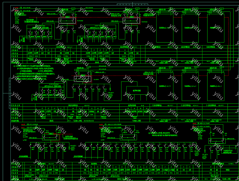Select the small labeled box in the drawing center

[x=137, y=90]
